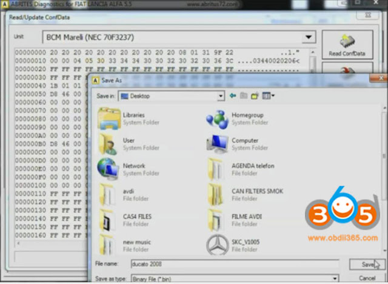Image resolution: width=388 pixels, height=284 pixels.
Task: Select the Computer system folder
Action: point(238,144)
